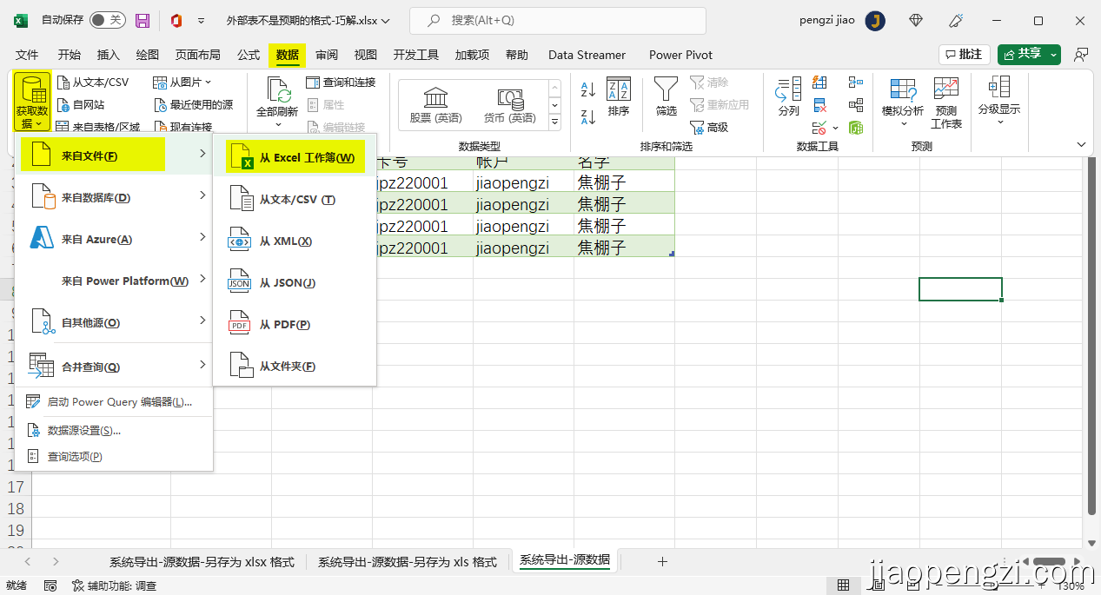Switch to the 公式 Formulas ribbon tab
1101x595 pixels.
[x=248, y=54]
